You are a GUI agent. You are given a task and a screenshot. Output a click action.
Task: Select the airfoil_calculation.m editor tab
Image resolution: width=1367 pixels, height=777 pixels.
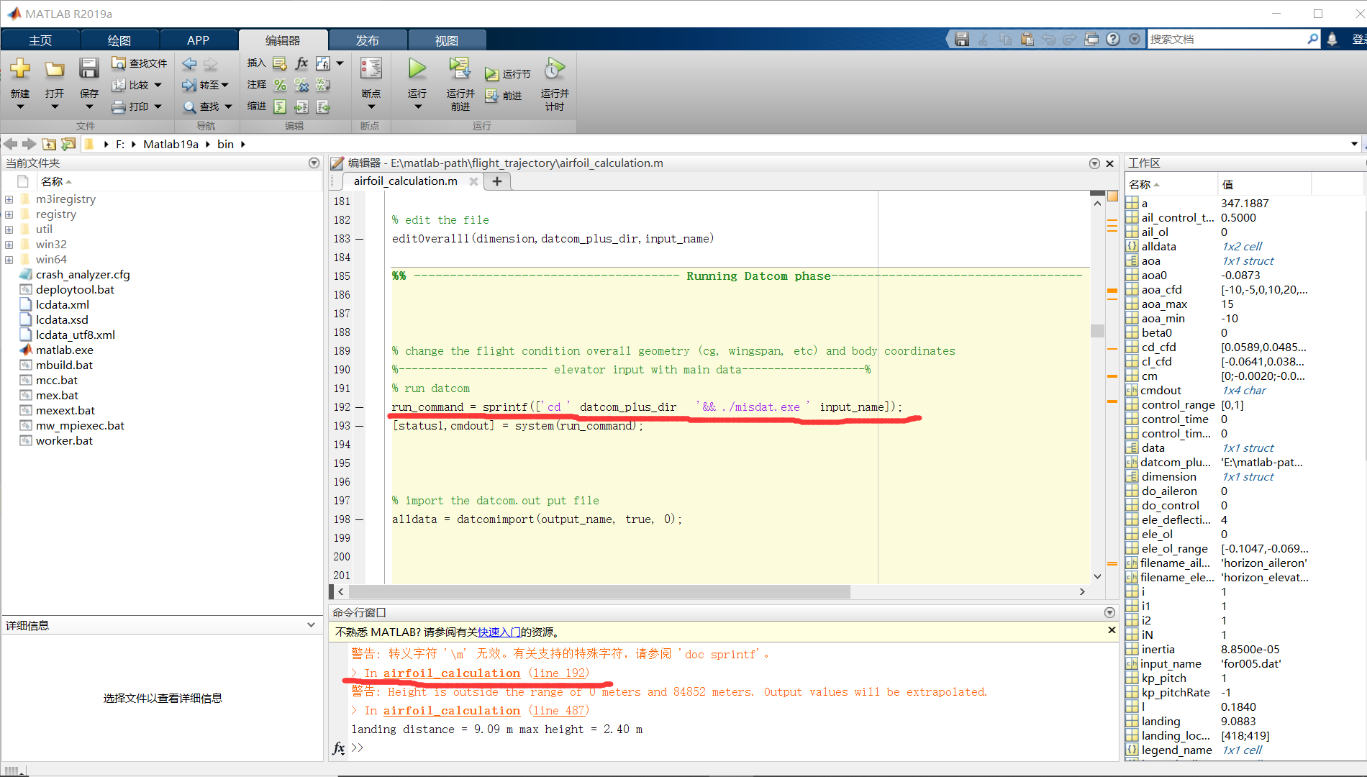(x=405, y=181)
